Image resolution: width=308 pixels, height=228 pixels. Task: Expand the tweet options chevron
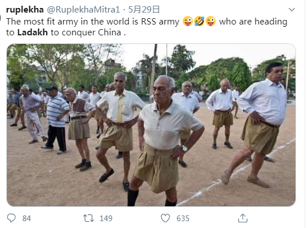[291, 10]
